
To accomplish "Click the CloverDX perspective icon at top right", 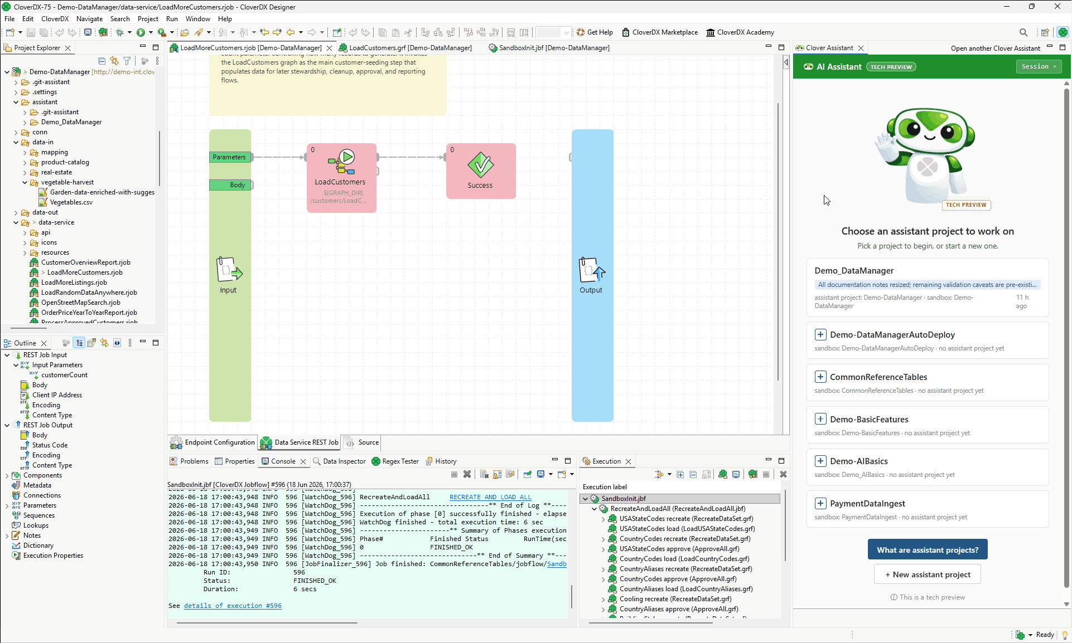I will point(1063,32).
